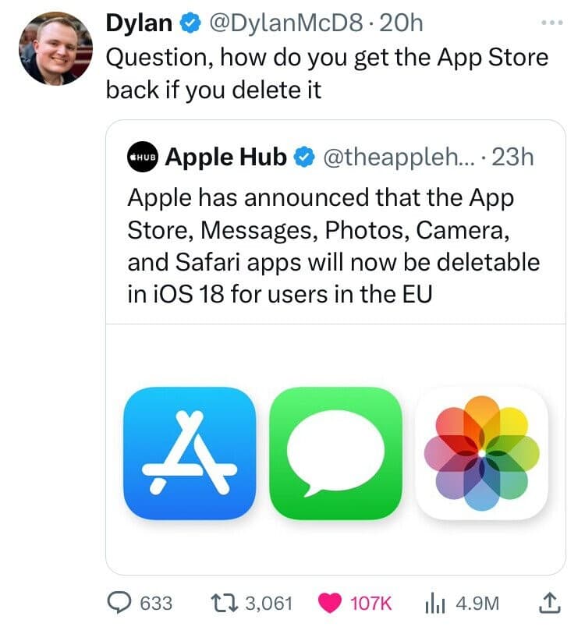Open the quoted tweet about deletable apps
Viewport: 585px width, 627px height.
coord(334,246)
